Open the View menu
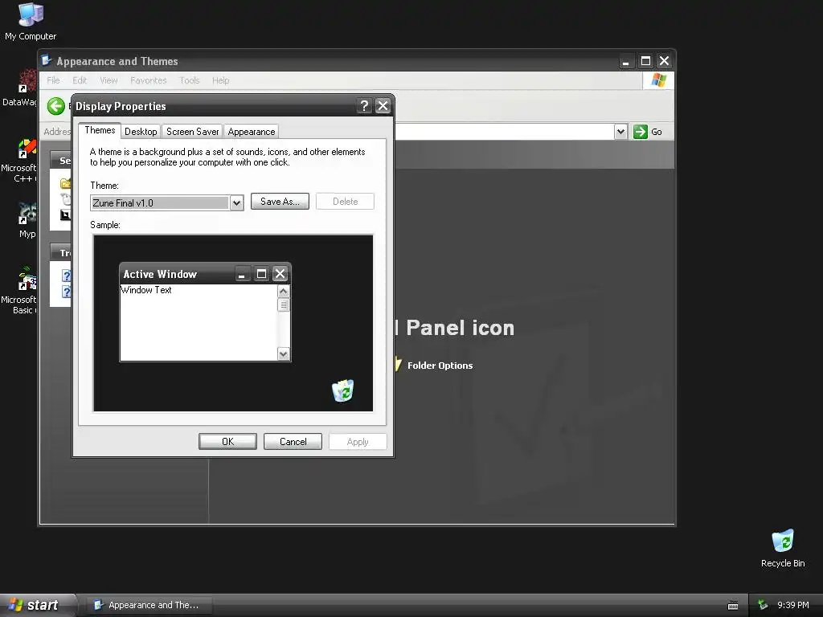This screenshot has height=617, width=823. click(x=109, y=80)
